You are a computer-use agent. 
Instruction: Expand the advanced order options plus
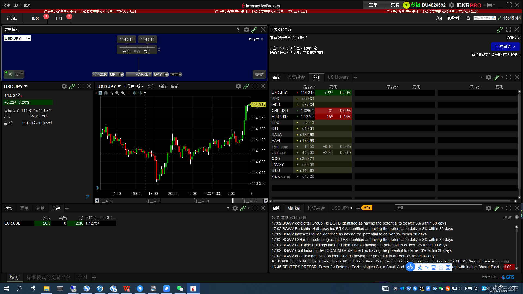pos(180,74)
